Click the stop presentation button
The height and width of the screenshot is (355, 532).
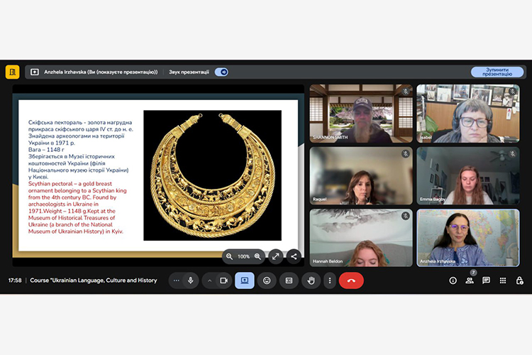pyautogui.click(x=497, y=72)
